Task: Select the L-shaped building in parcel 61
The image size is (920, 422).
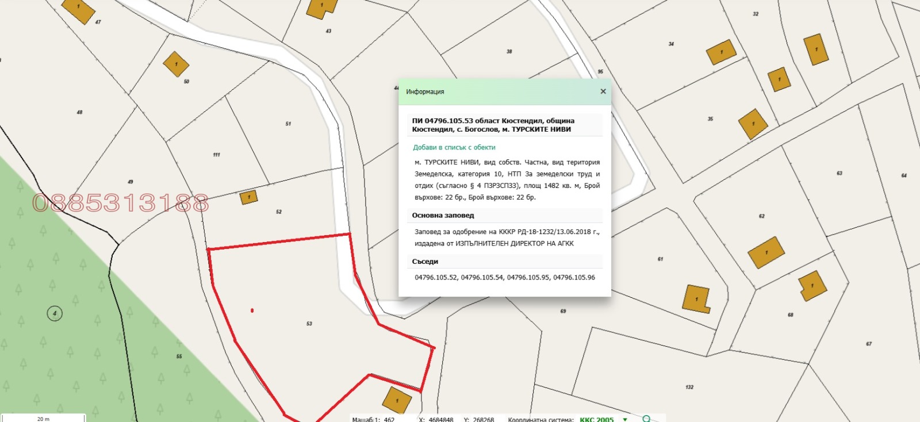Action: point(696,298)
